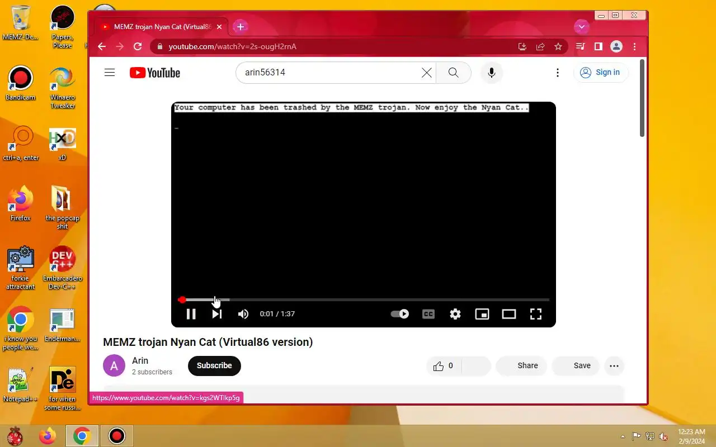
Task: Turn on closed captions
Action: pyautogui.click(x=428, y=314)
